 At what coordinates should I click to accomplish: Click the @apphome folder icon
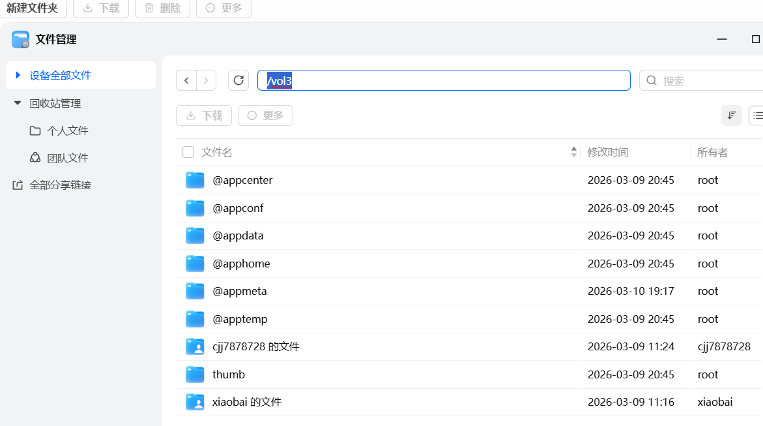click(x=195, y=264)
